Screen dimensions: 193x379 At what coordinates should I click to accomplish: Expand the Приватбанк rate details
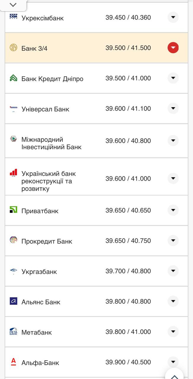pyautogui.click(x=173, y=210)
